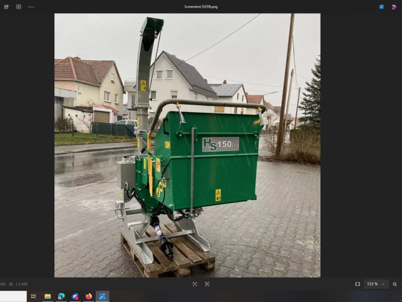Image resolution: width=402 pixels, height=302 pixels.
Task: Start slideshow from the top toolbar
Action: pyautogui.click(x=19, y=7)
